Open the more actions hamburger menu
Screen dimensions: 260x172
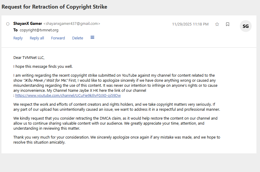92,38
